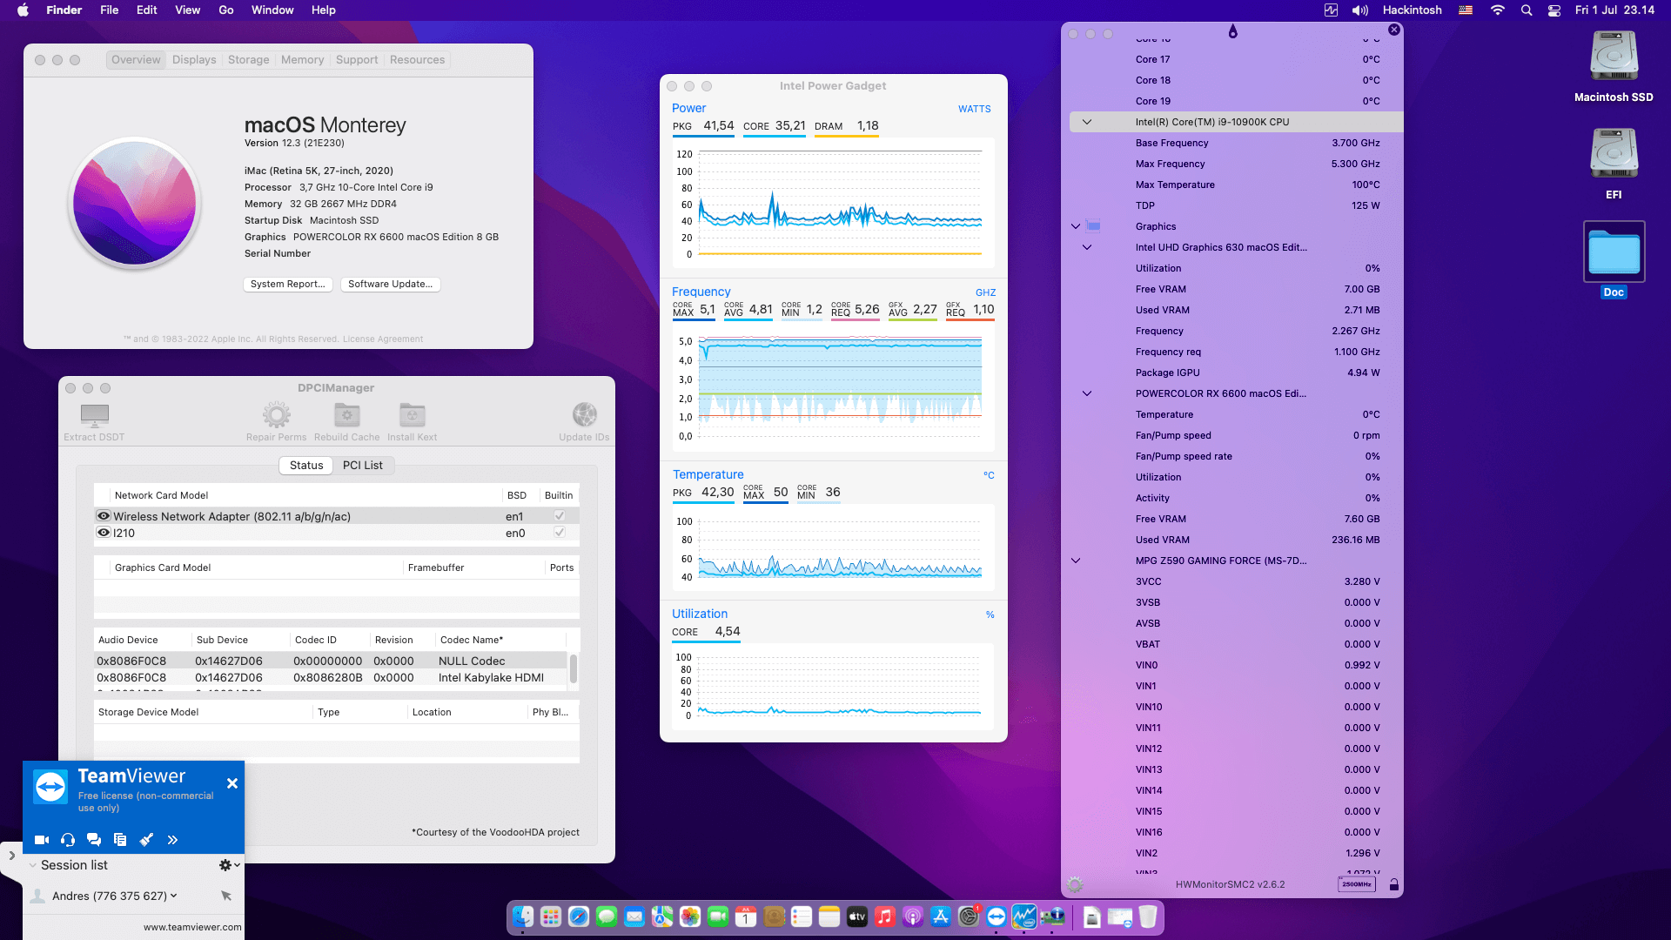Open Safari from dock

(579, 916)
